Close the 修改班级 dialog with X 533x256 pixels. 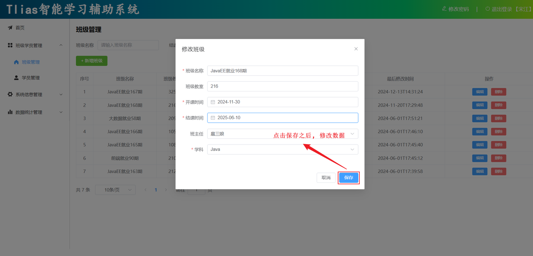[356, 49]
